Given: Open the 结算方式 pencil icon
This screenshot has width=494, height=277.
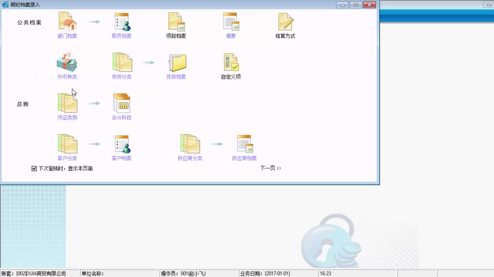Looking at the screenshot, I should pyautogui.click(x=286, y=22).
